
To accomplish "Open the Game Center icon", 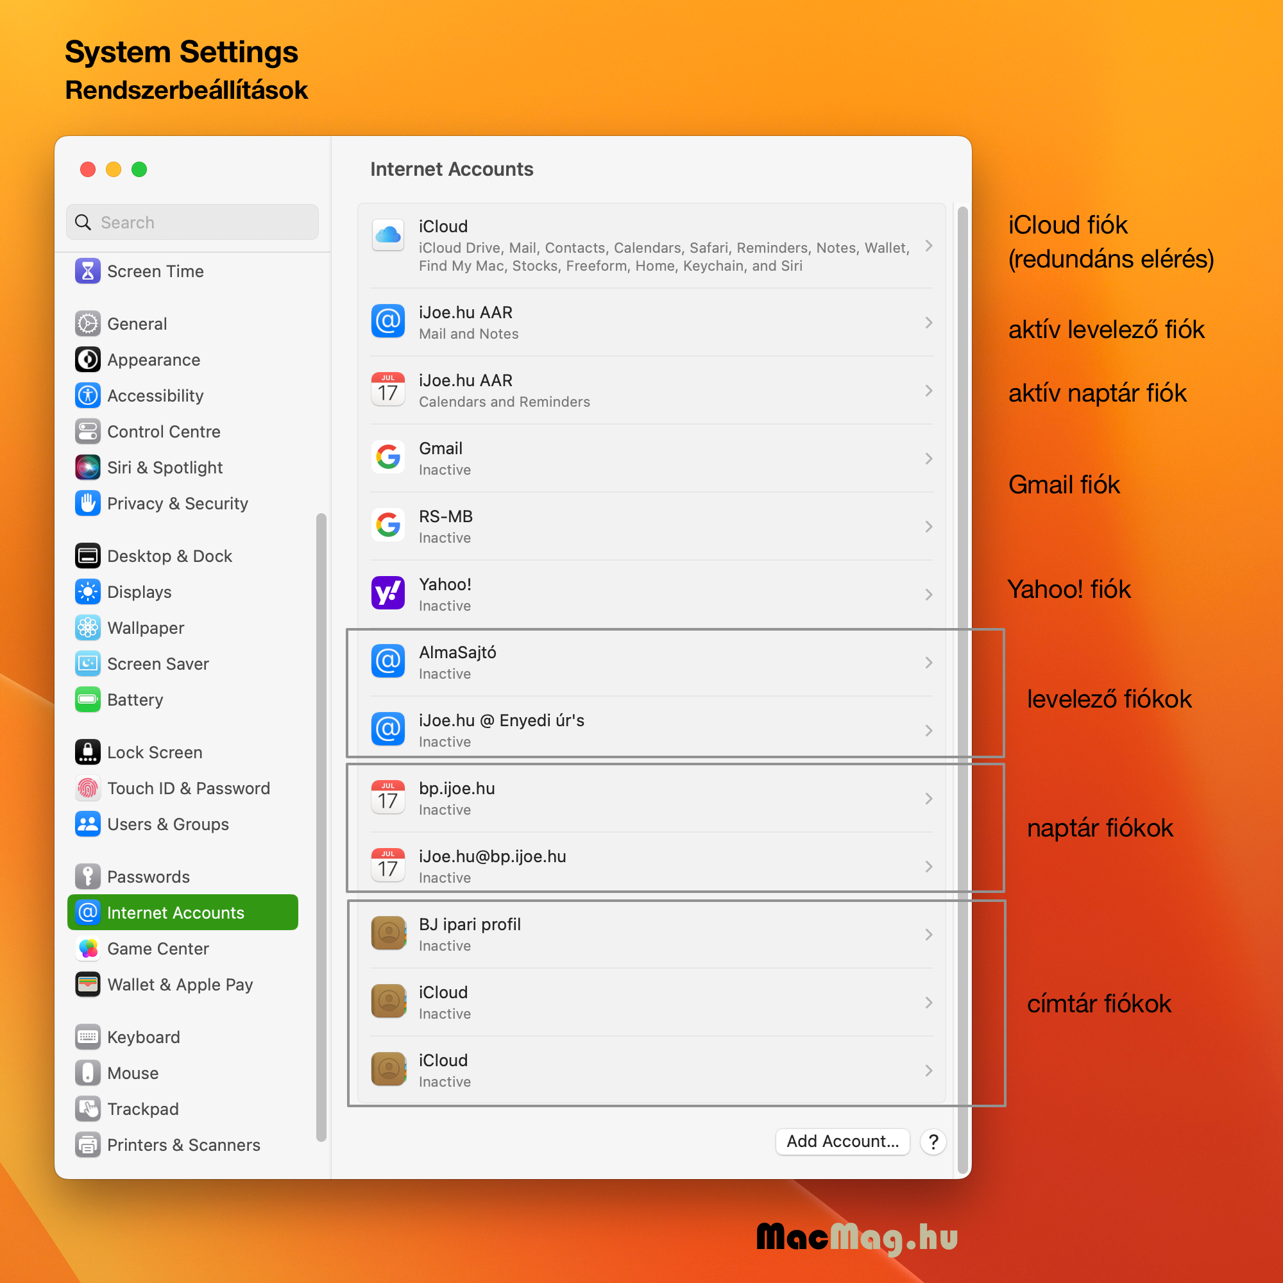I will click(88, 947).
